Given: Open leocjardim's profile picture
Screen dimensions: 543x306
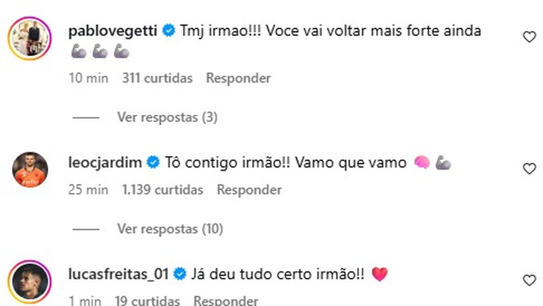Looking at the screenshot, I should (30, 169).
